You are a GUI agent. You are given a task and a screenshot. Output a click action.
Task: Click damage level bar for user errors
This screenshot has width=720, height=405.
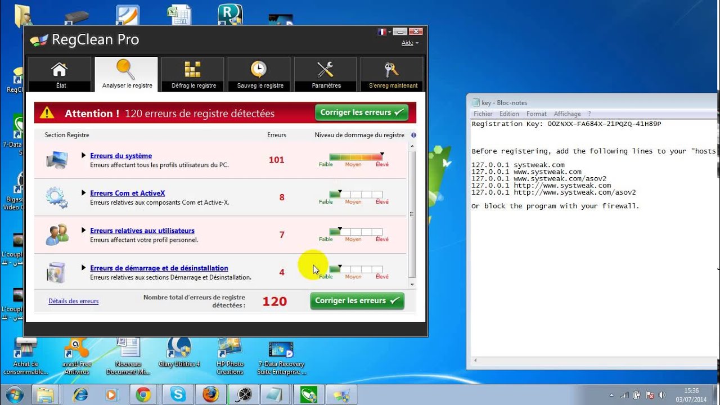356,232
